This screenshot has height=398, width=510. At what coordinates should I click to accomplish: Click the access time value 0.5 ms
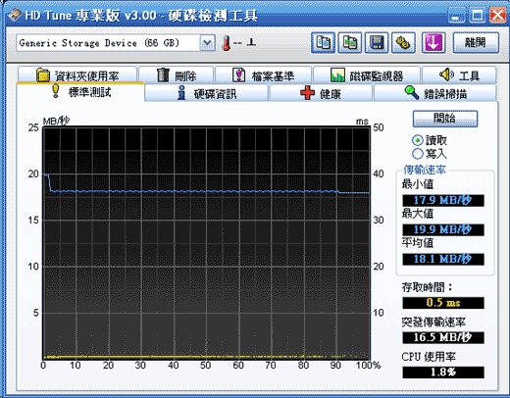tap(443, 303)
